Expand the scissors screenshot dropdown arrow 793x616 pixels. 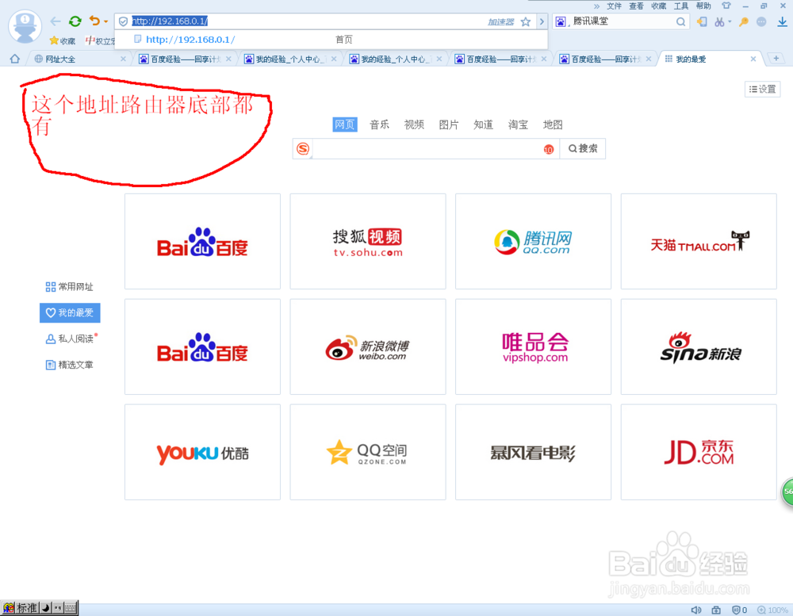tap(730, 21)
